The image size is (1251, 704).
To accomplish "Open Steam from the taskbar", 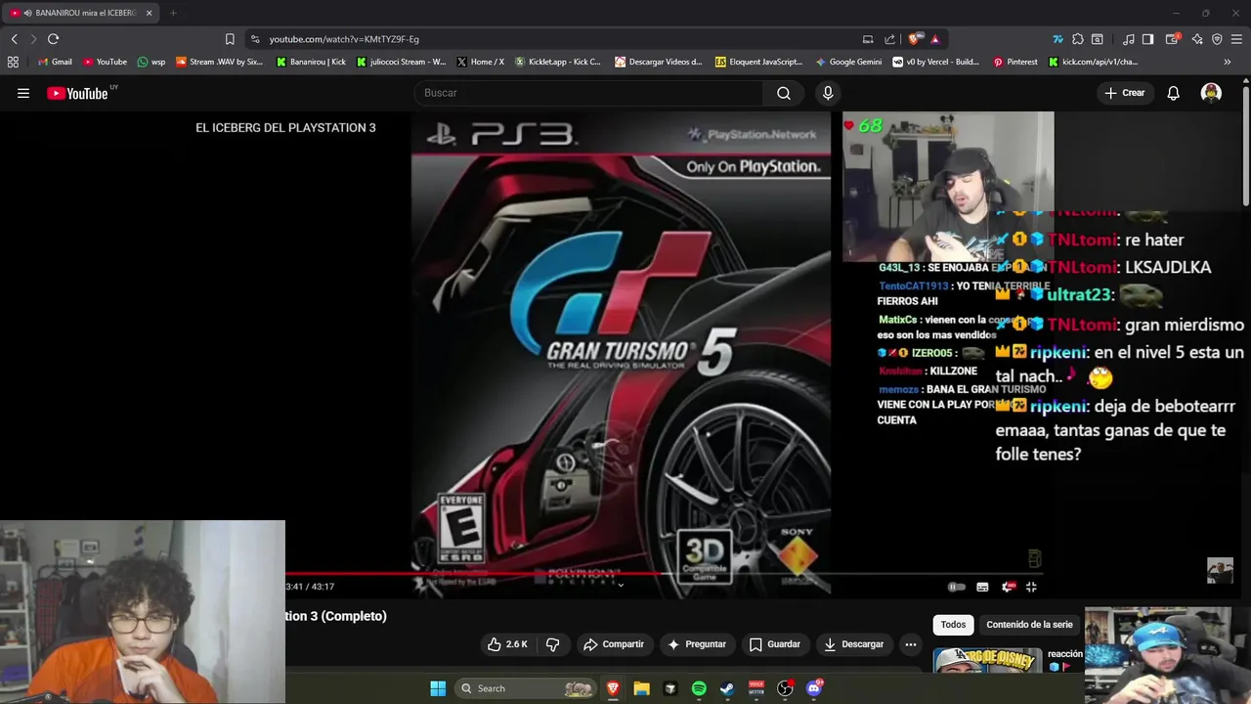I will point(727,688).
